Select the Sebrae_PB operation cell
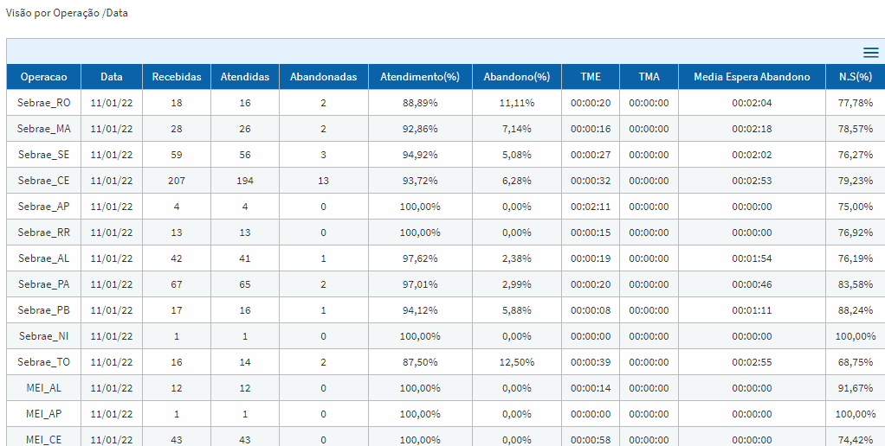This screenshot has height=446, width=885. (44, 310)
